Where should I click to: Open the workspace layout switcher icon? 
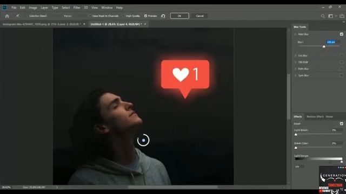(330, 16)
